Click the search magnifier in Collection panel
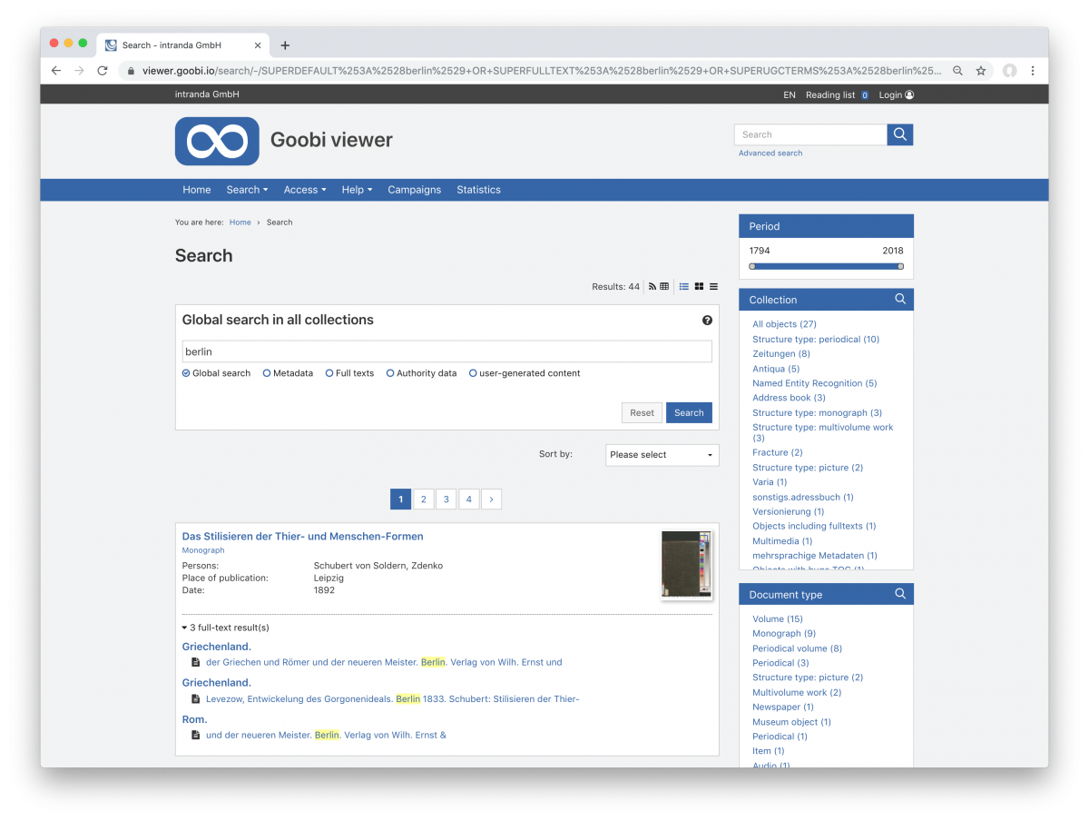Viewport: 1089px width, 821px height. click(899, 299)
